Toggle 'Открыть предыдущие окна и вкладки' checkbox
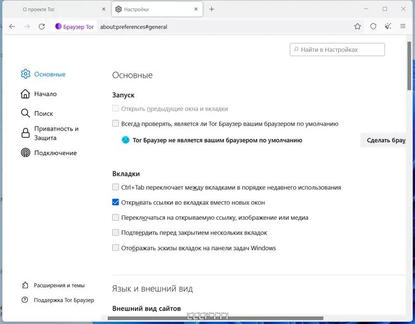 (115, 108)
